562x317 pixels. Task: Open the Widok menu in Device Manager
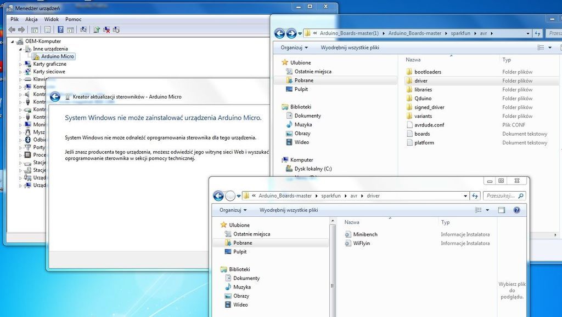click(52, 19)
